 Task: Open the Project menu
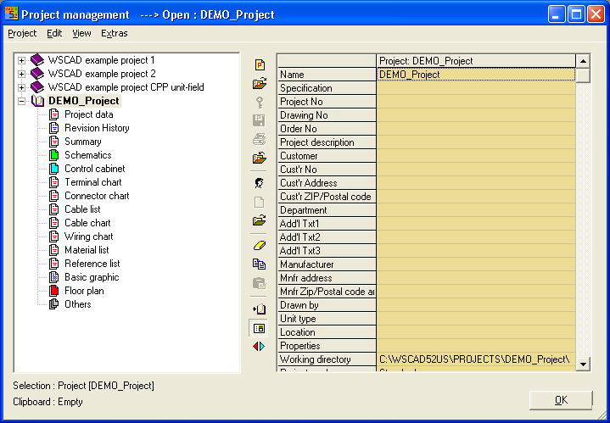tap(22, 33)
